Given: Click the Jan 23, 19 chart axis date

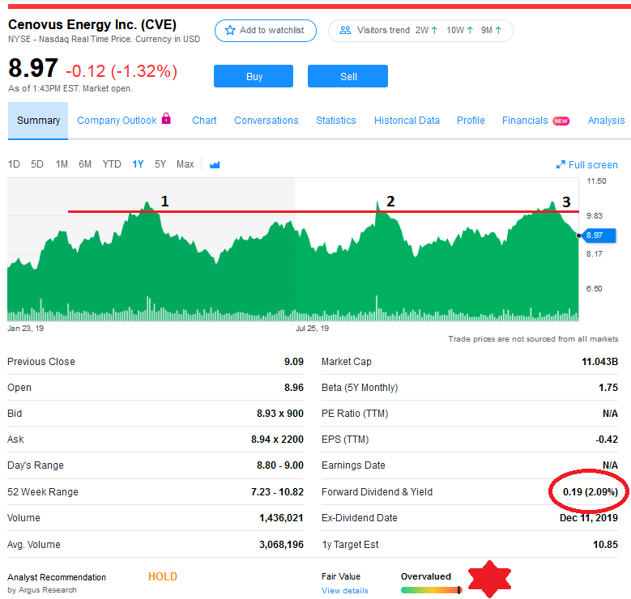Looking at the screenshot, I should tap(25, 329).
